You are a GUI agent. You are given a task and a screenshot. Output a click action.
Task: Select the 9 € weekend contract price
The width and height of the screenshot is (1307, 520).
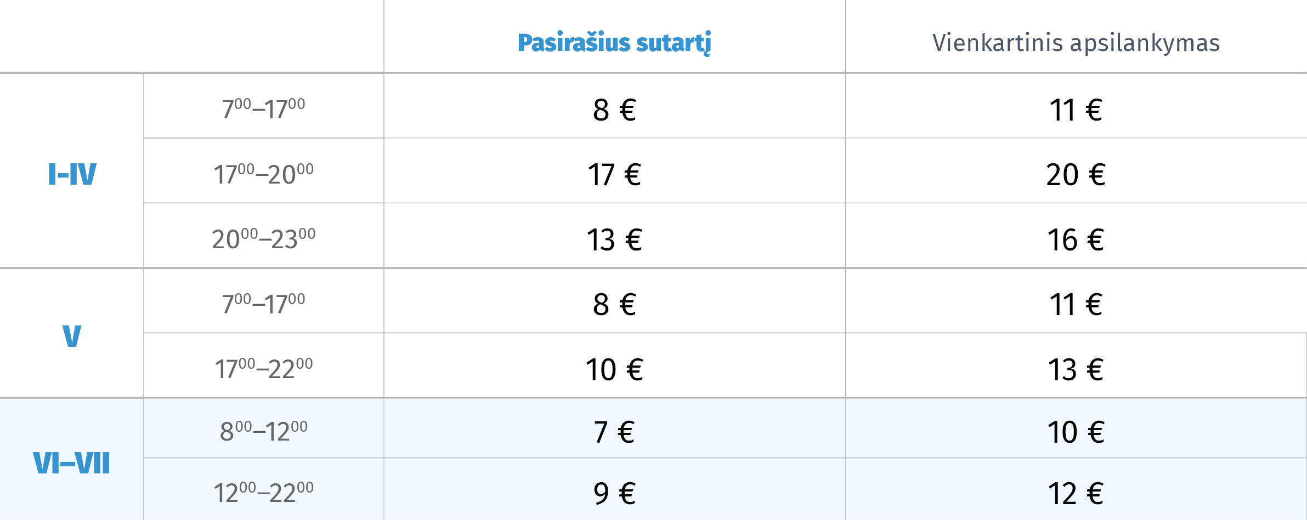pos(614,494)
